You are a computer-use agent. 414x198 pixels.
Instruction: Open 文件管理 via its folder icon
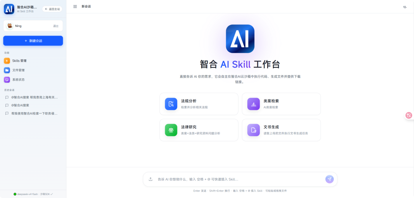point(7,70)
